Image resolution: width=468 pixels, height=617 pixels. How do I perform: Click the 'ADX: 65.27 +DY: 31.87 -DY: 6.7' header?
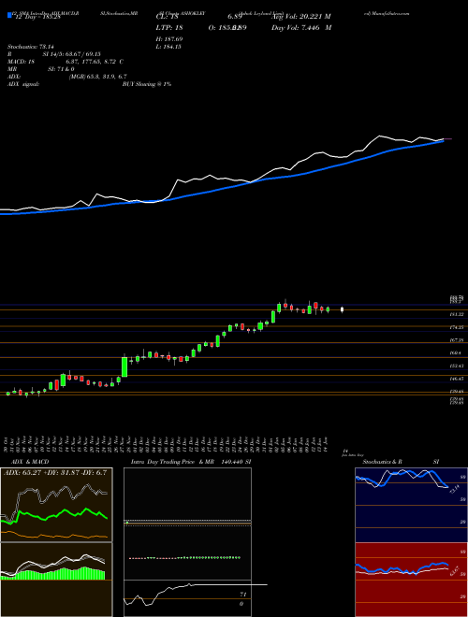click(x=55, y=473)
